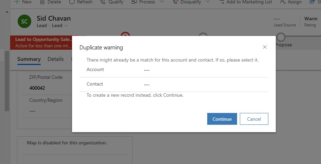This screenshot has height=164, width=321.
Task: Click the Assign command
Action: (291, 2)
